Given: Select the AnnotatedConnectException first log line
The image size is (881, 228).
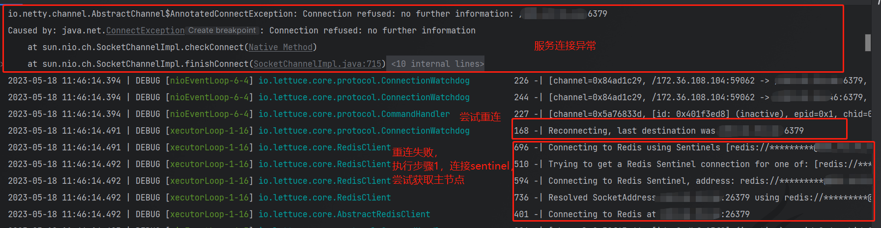Looking at the screenshot, I should pyautogui.click(x=308, y=14).
